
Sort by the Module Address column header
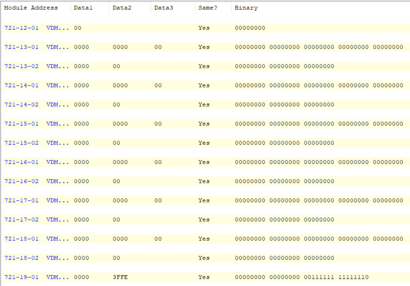tap(31, 8)
